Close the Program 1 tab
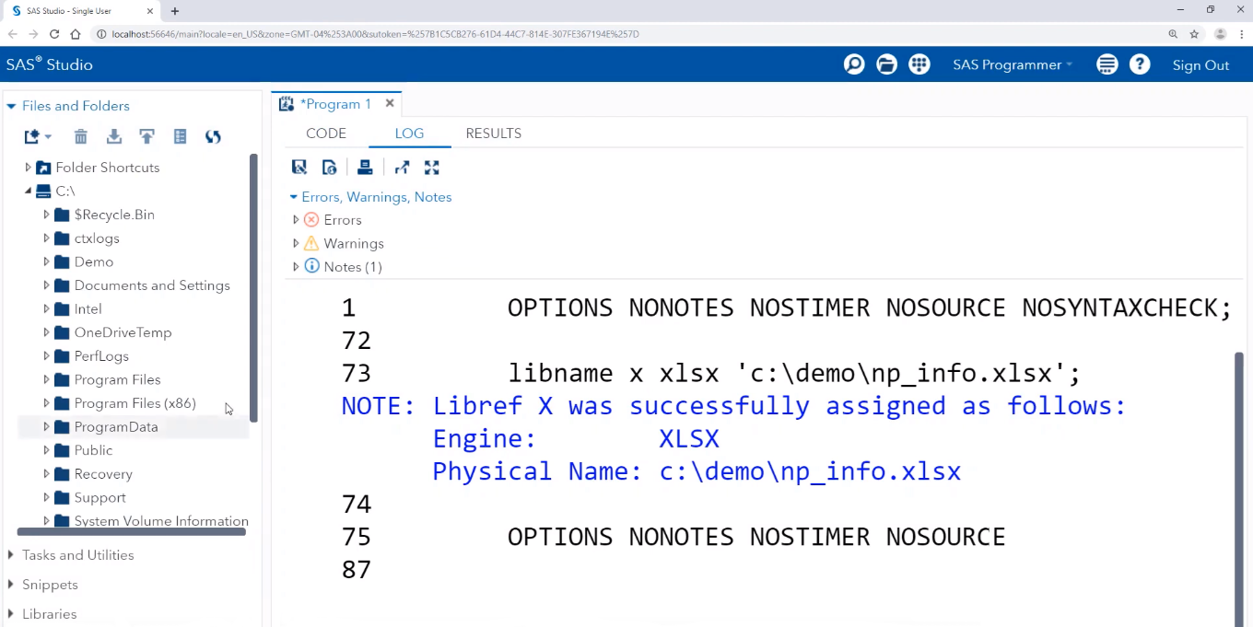 tap(390, 103)
